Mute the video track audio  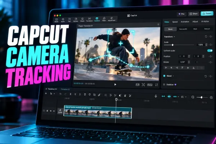(x=54, y=111)
